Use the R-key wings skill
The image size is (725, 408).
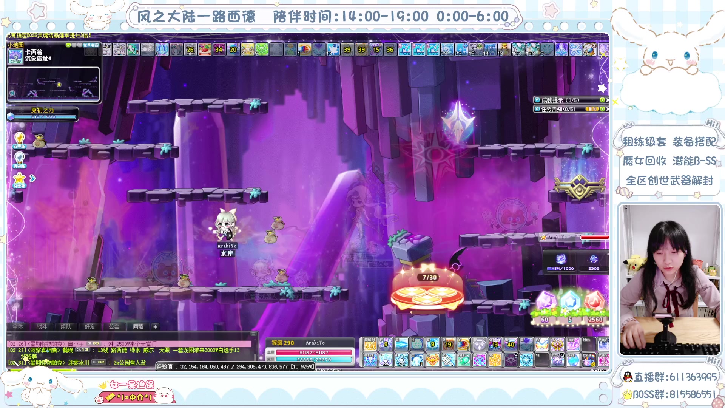pyautogui.click(x=542, y=344)
